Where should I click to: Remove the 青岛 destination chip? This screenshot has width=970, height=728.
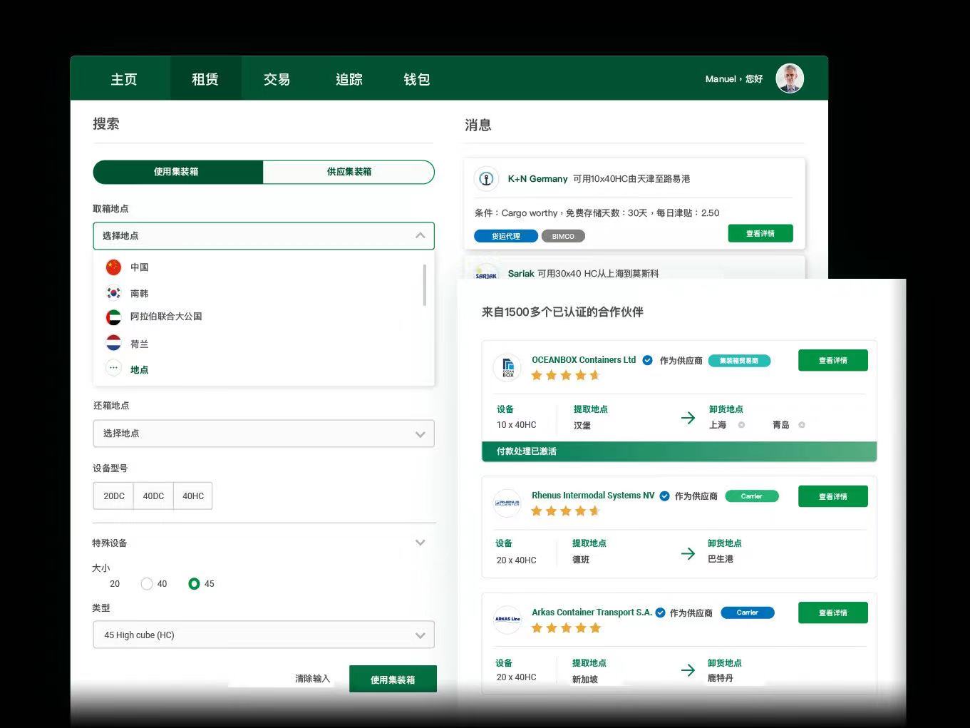[x=802, y=425]
